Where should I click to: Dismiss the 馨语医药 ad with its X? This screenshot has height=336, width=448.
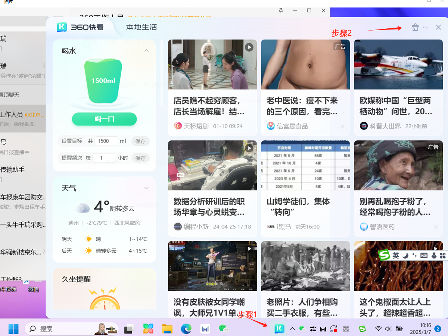[436, 227]
